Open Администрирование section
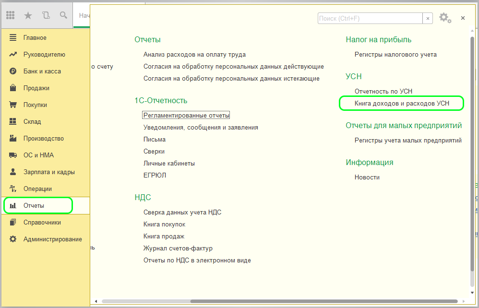The height and width of the screenshot is (308, 479). click(52, 239)
